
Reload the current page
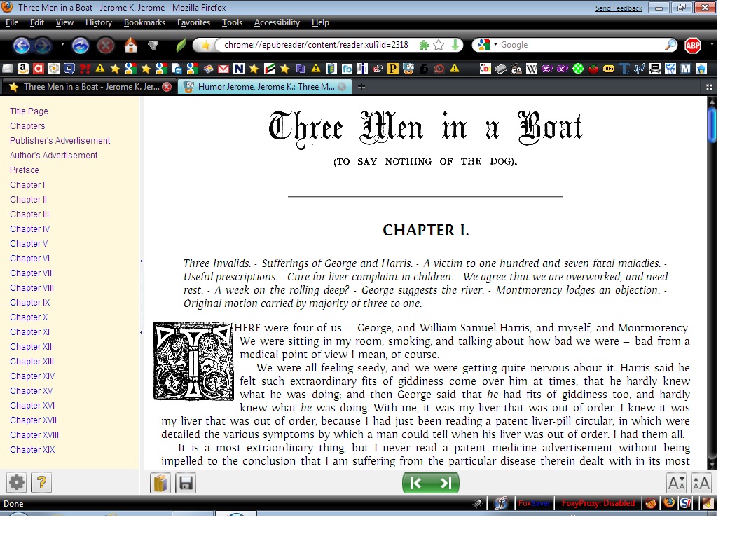coord(80,46)
